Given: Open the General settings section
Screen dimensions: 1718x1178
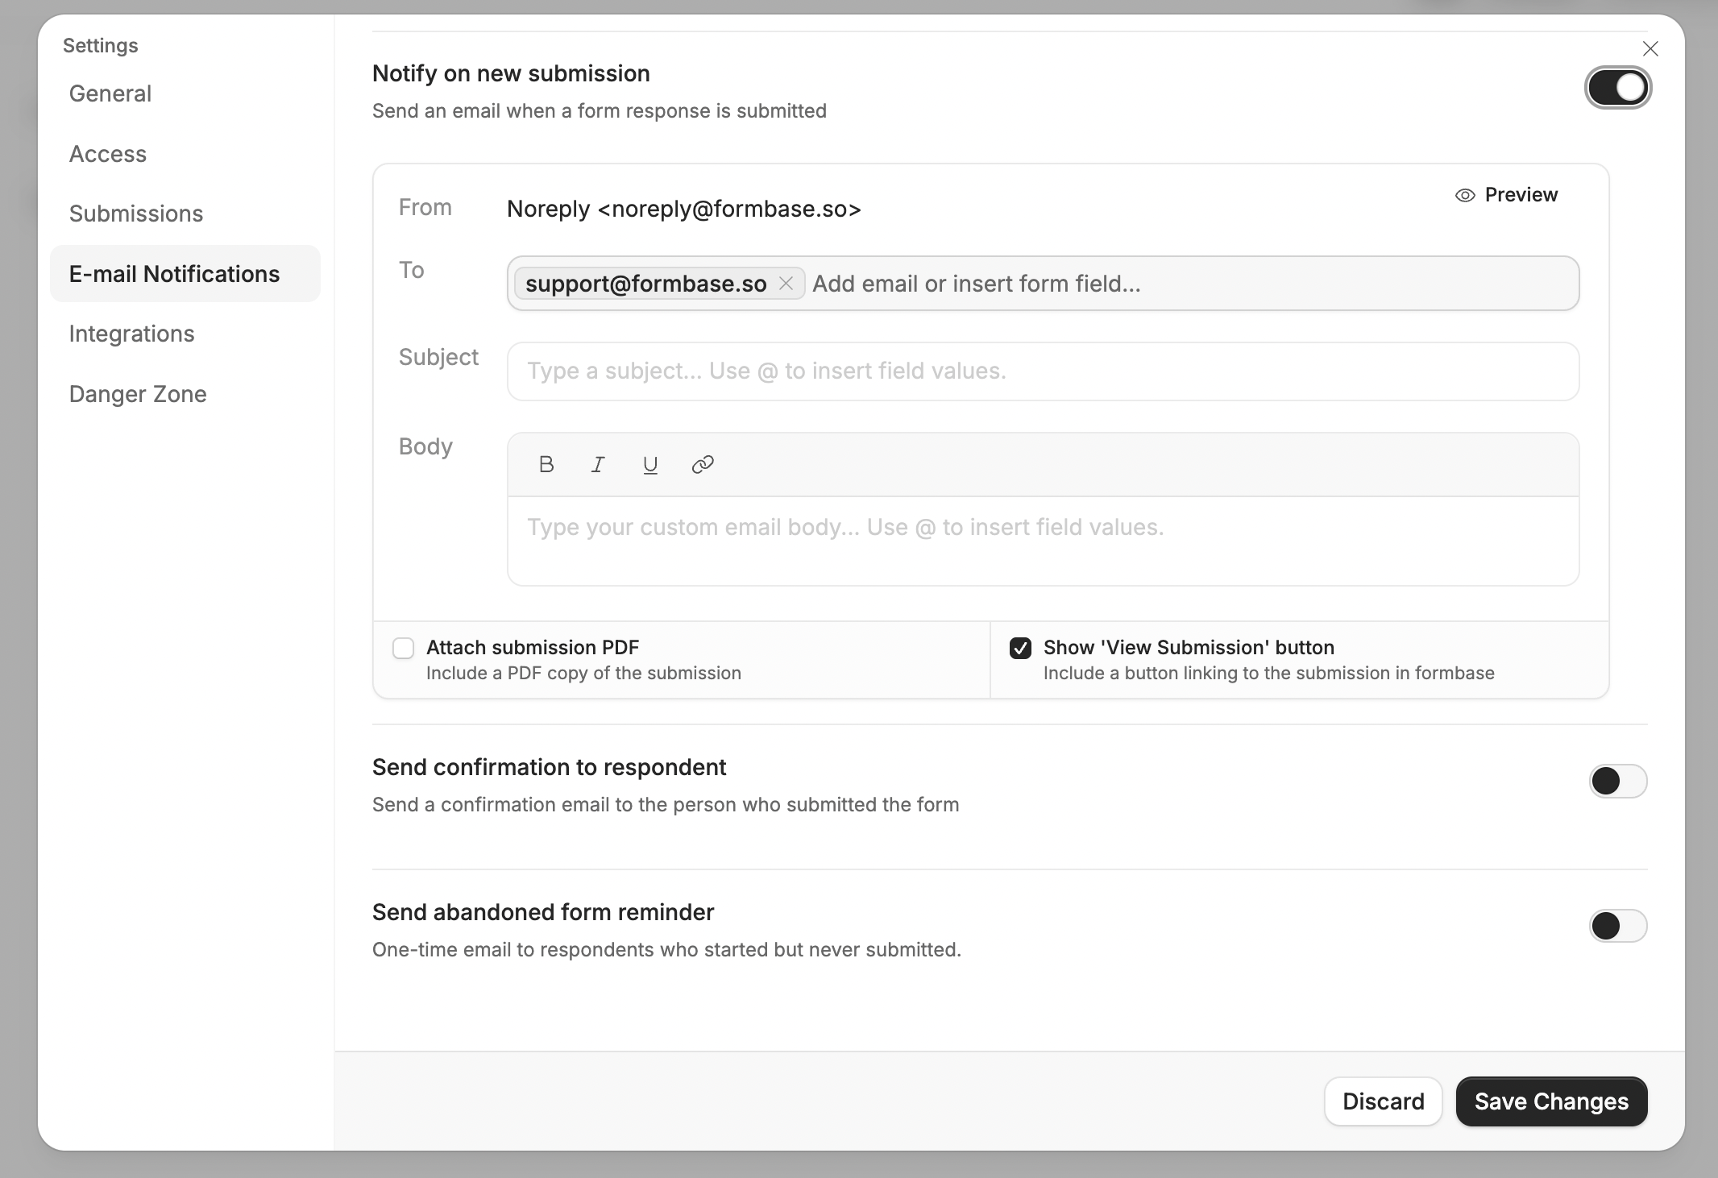Looking at the screenshot, I should (x=185, y=93).
